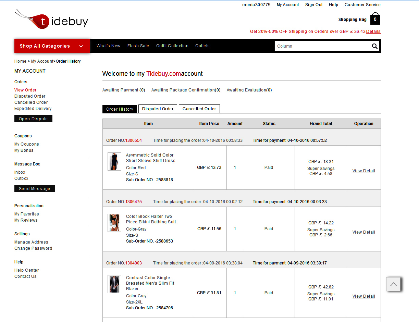
Task: Click Sign Out link
Action: click(x=314, y=5)
